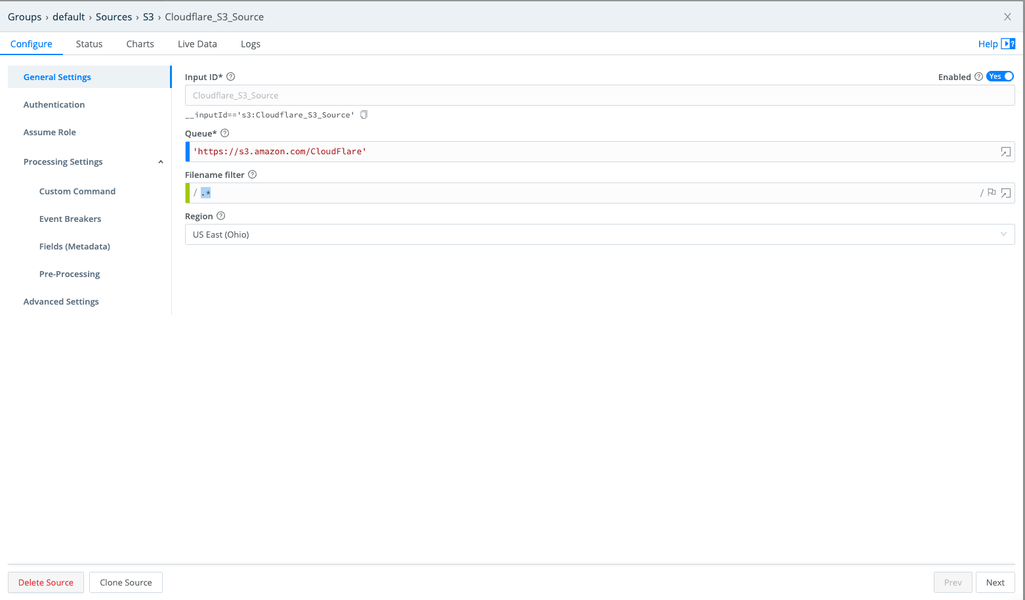This screenshot has width=1025, height=600.
Task: Click the help icon beside Region
Action: pos(220,216)
